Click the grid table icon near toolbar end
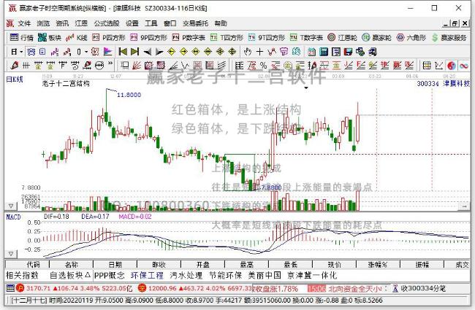475x310 pixels. pyautogui.click(x=427, y=65)
